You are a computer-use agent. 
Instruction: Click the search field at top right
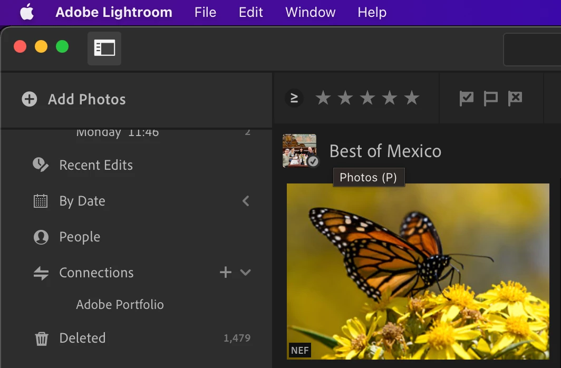[x=533, y=50]
